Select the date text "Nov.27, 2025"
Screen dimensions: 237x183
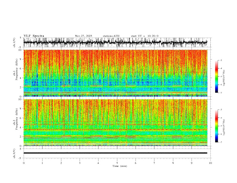[83, 36]
